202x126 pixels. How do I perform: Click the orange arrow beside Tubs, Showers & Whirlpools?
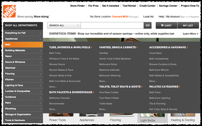click(x=92, y=48)
